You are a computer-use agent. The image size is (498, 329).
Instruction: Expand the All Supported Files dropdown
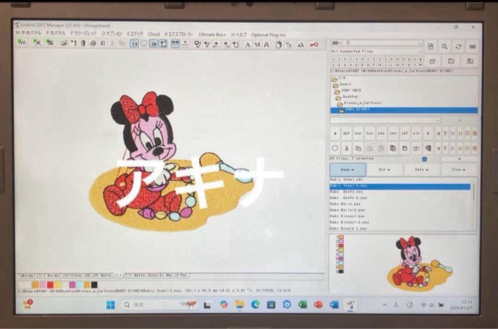coord(376,51)
